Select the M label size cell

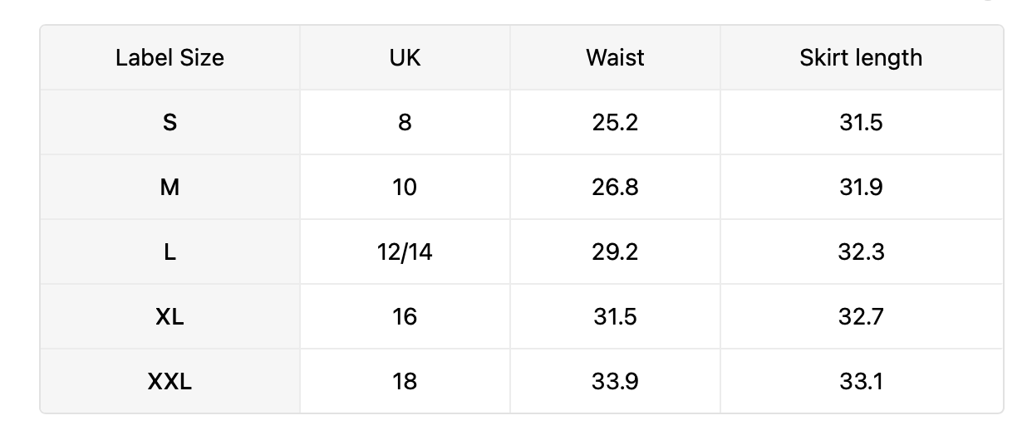170,187
